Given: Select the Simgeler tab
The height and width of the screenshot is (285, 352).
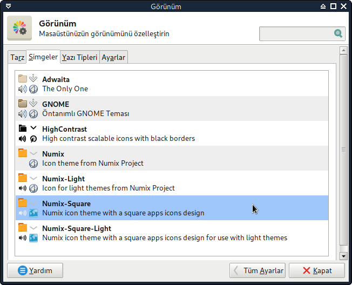Looking at the screenshot, I should point(43,57).
